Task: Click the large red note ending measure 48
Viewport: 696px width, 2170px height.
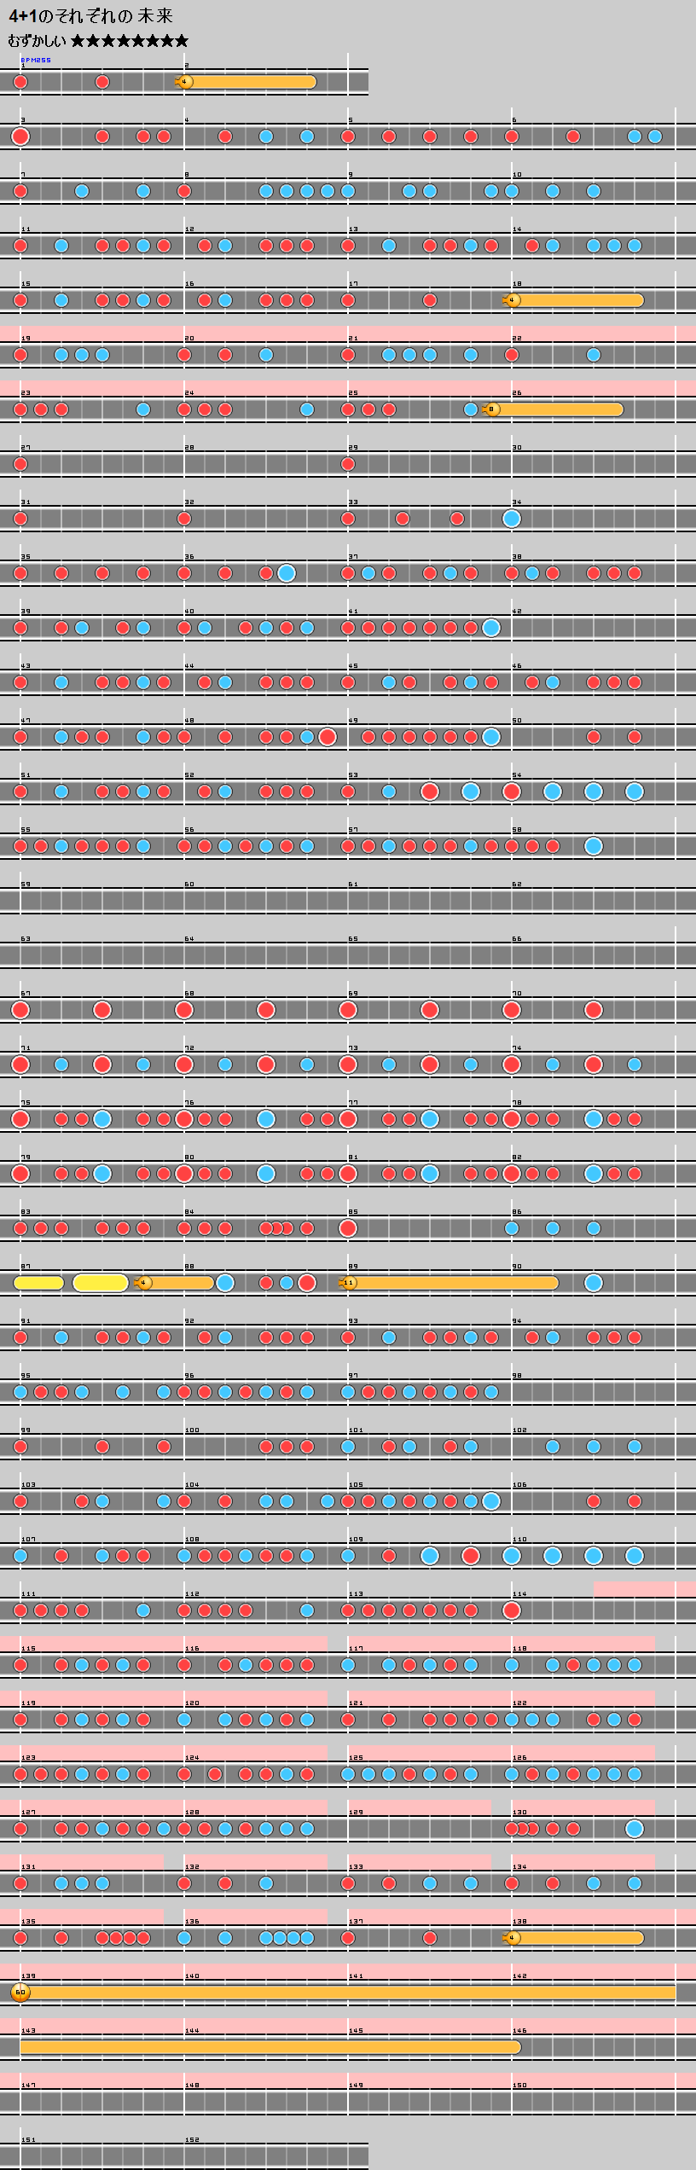Action: [x=328, y=737]
